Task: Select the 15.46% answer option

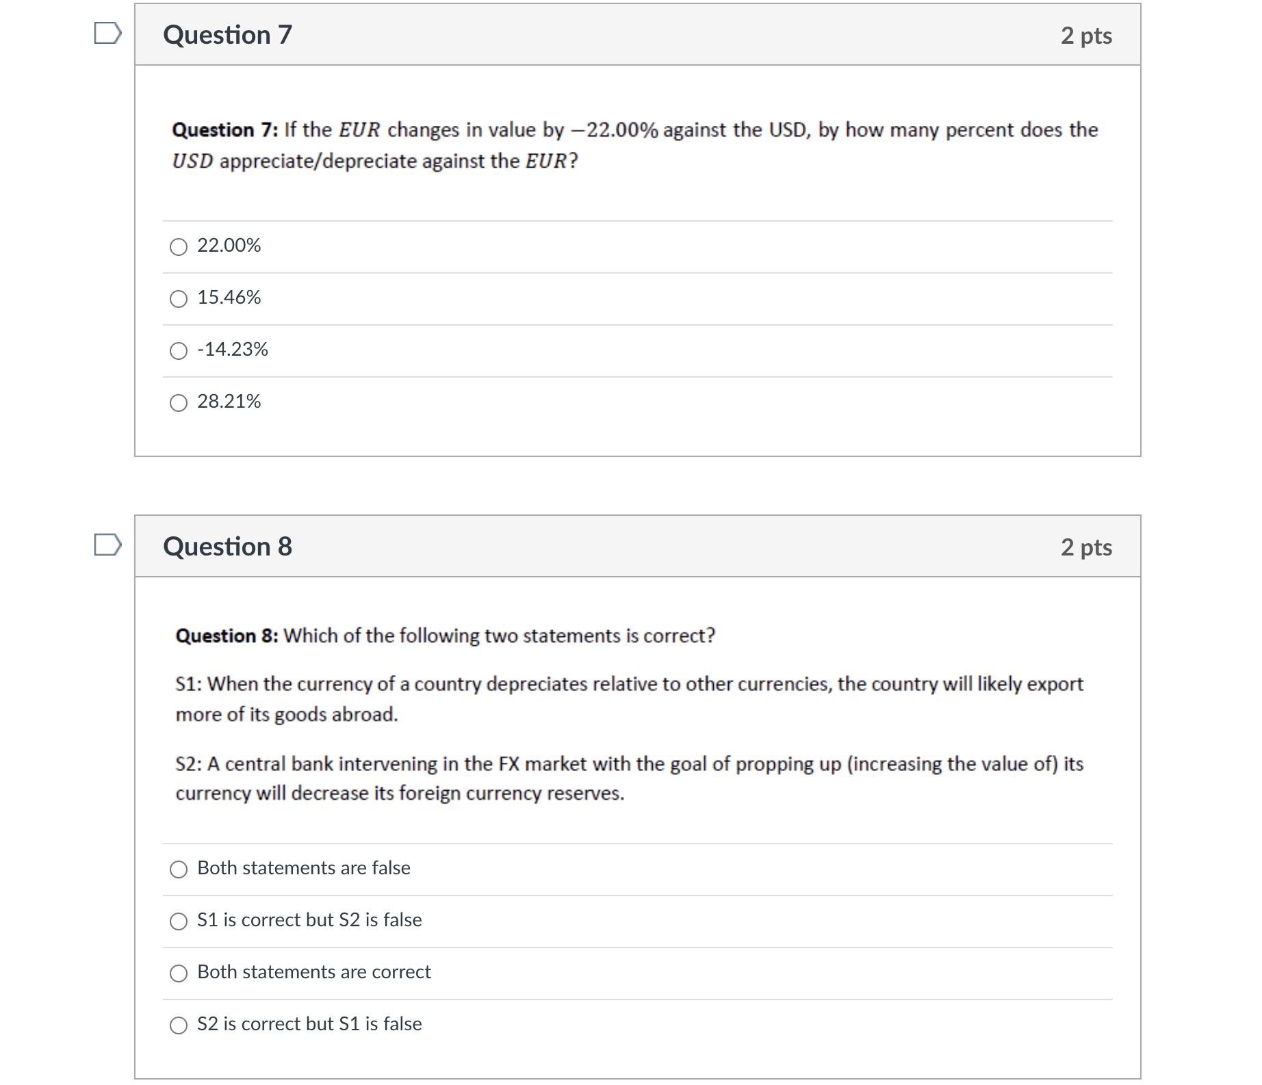Action: click(x=179, y=298)
